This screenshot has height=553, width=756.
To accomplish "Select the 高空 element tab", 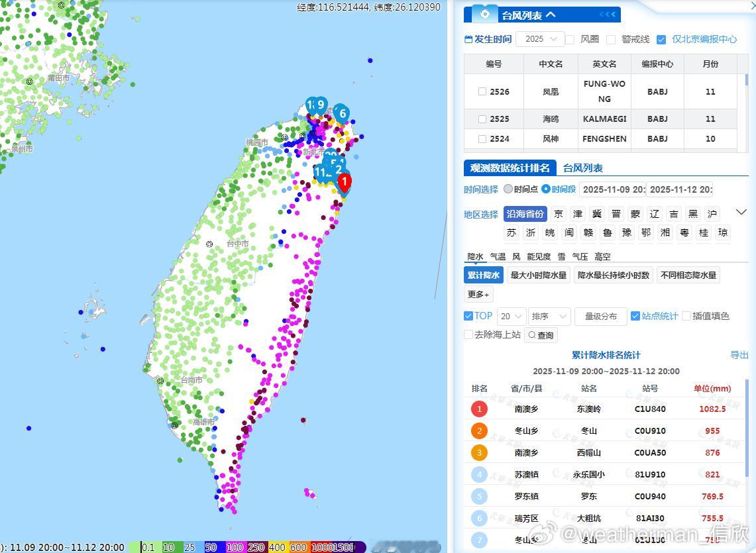I will coord(602,256).
